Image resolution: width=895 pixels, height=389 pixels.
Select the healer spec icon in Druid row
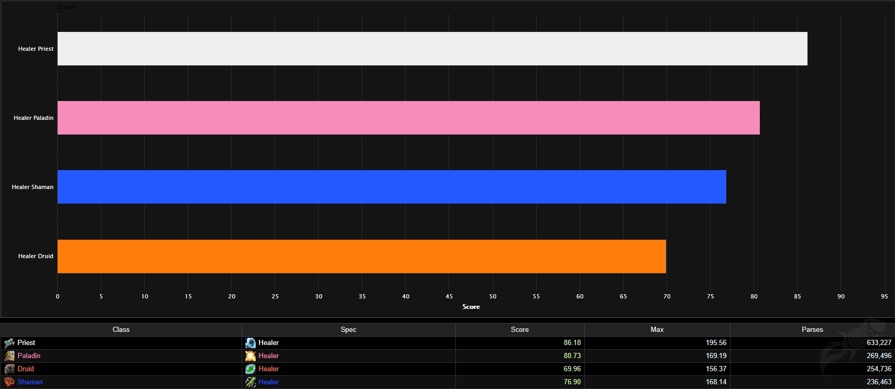(x=250, y=369)
